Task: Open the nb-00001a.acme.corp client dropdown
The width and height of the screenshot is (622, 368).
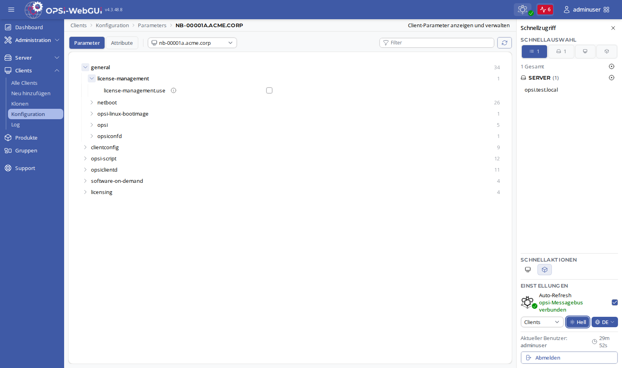Action: point(192,43)
